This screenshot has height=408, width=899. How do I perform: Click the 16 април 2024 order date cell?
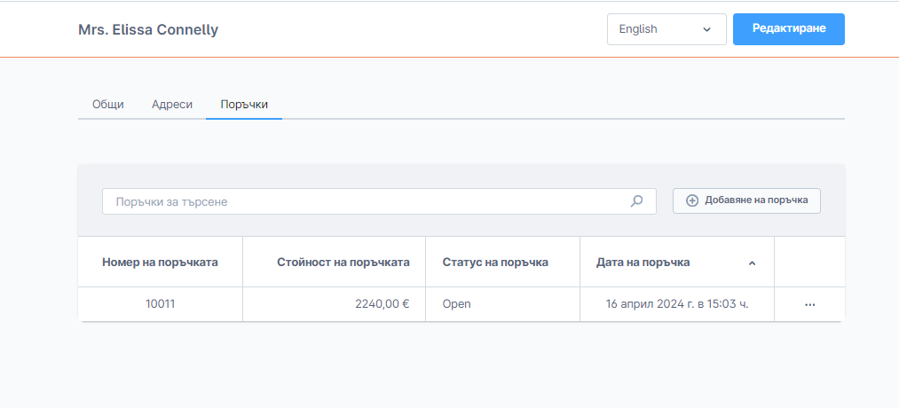click(x=677, y=304)
